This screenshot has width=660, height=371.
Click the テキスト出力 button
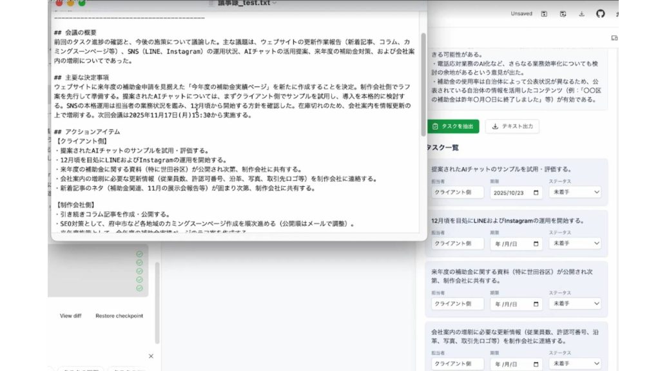coord(512,126)
